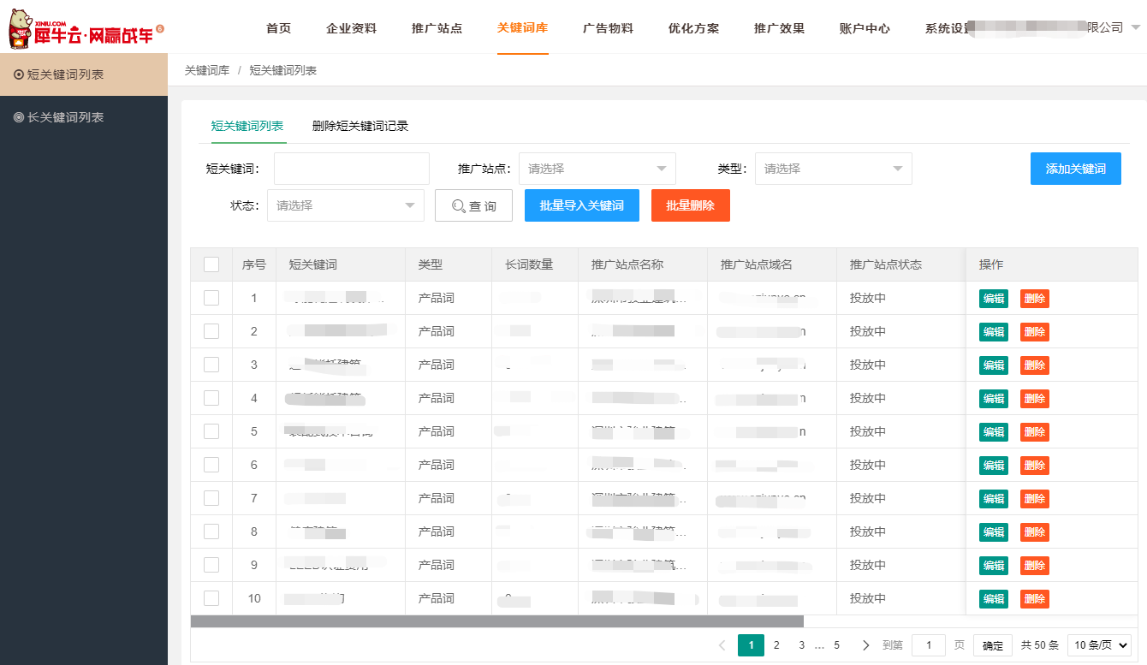Image resolution: width=1147 pixels, height=665 pixels.
Task: Open account dropdown arrow at top right
Action: click(x=1135, y=27)
